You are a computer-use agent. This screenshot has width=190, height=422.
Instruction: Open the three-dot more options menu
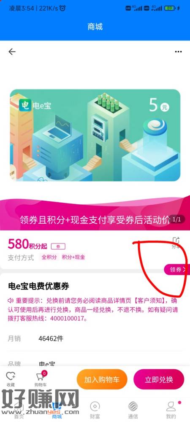pos(178,51)
